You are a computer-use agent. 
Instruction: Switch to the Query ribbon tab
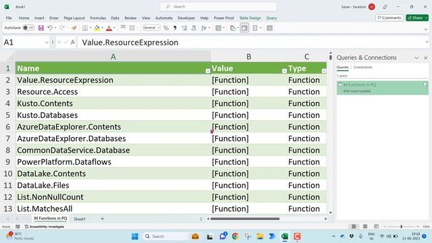pyautogui.click(x=271, y=18)
